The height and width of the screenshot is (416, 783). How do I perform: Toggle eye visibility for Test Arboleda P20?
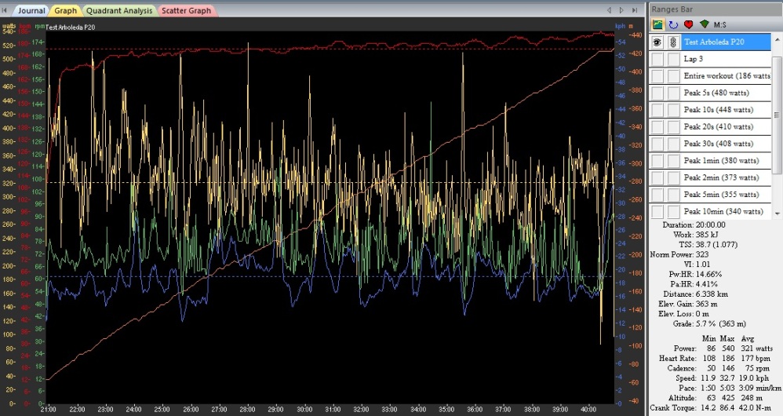pyautogui.click(x=657, y=42)
